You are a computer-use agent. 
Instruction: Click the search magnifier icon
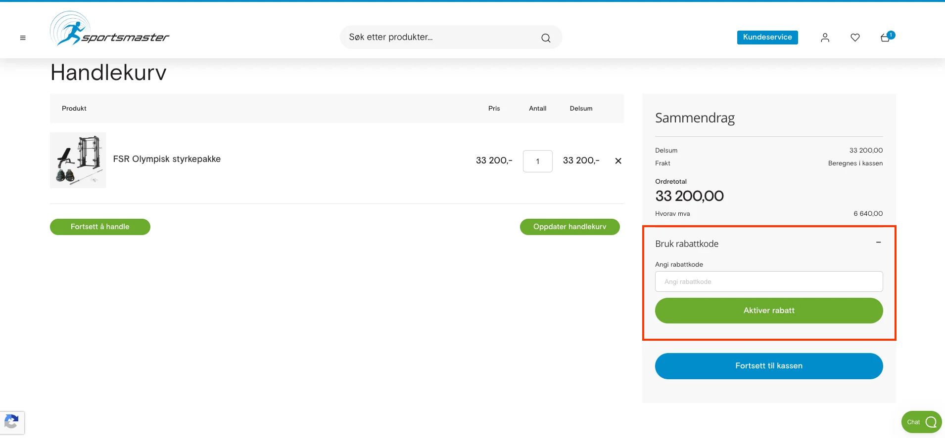click(546, 38)
